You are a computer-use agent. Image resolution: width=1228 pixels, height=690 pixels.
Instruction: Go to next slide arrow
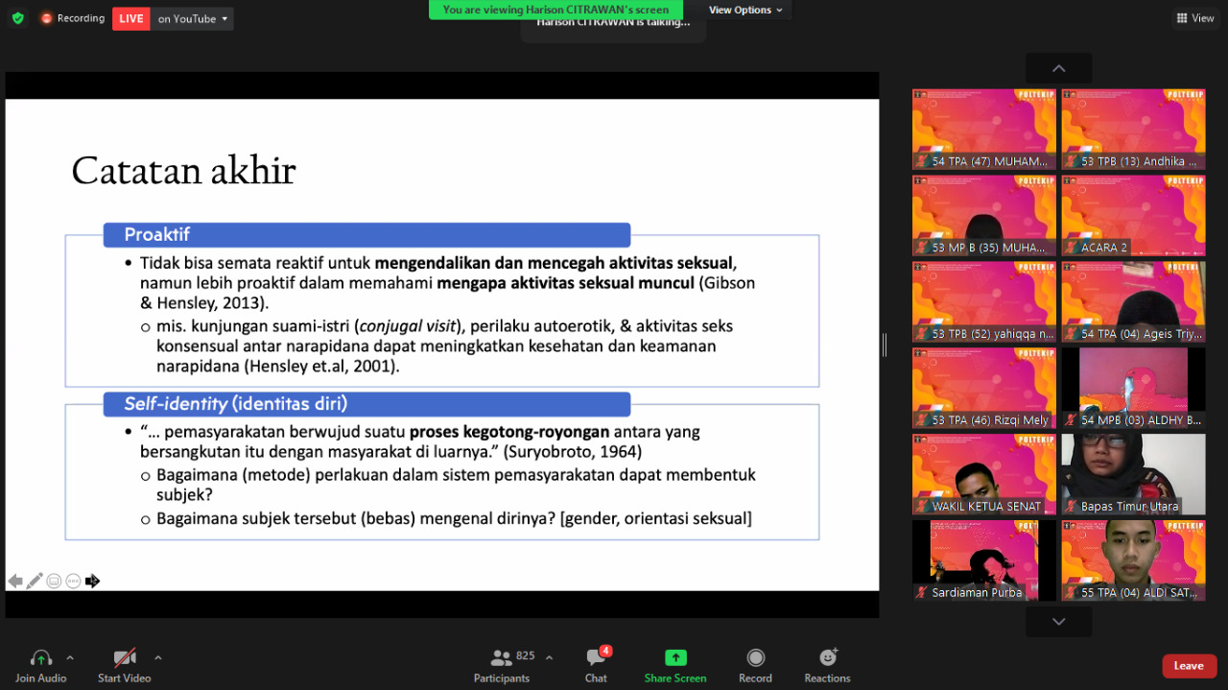point(92,581)
